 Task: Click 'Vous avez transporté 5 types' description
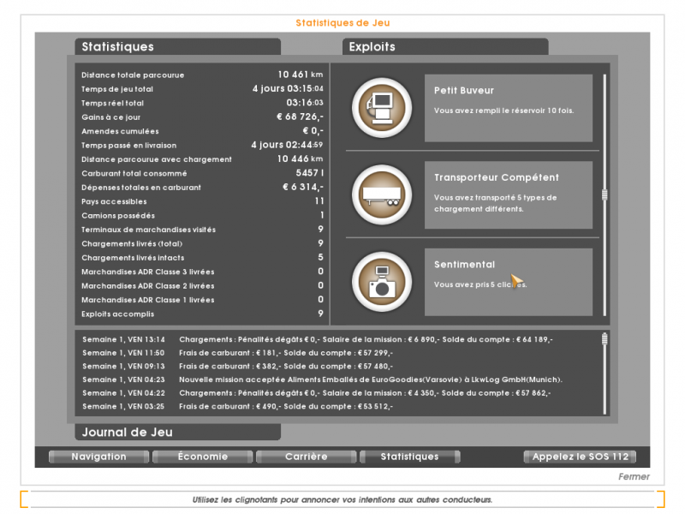(496, 203)
